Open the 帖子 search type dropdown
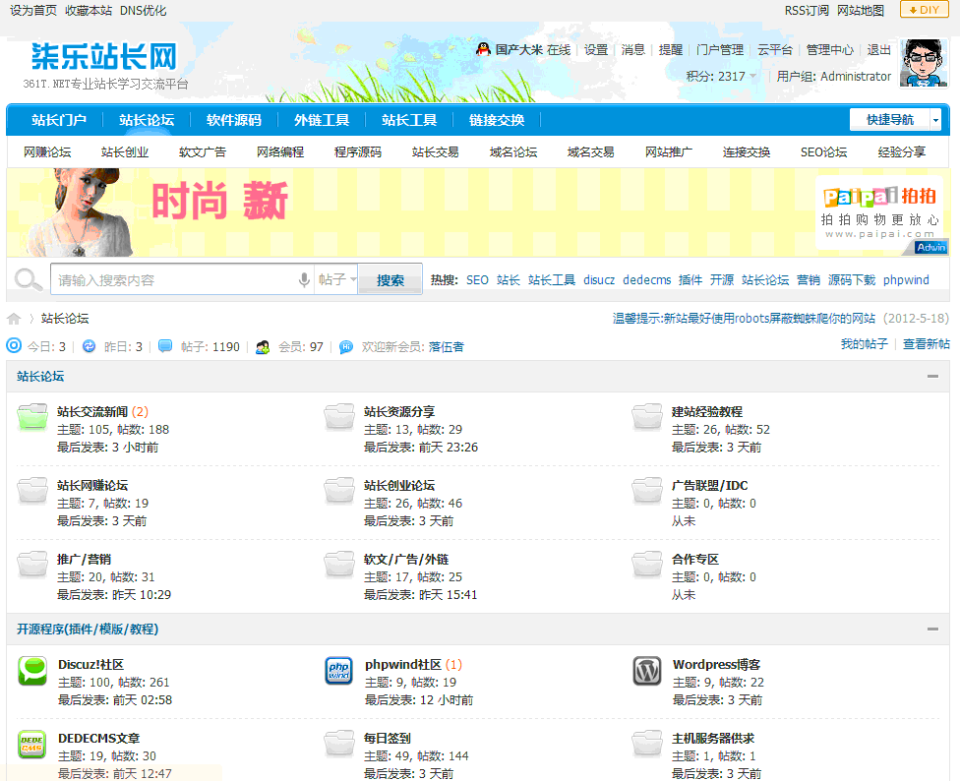Viewport: 960px width, 781px height. tap(336, 280)
